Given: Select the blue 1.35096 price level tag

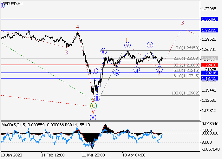Looking at the screenshot, I should coord(208,19).
